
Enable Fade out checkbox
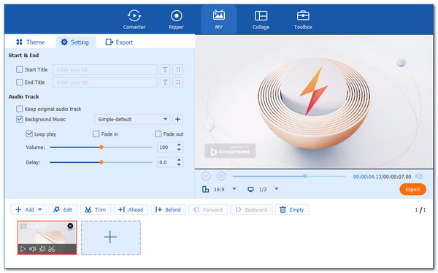pyautogui.click(x=158, y=134)
